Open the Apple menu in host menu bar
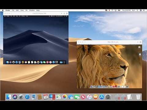 click(3, 10)
